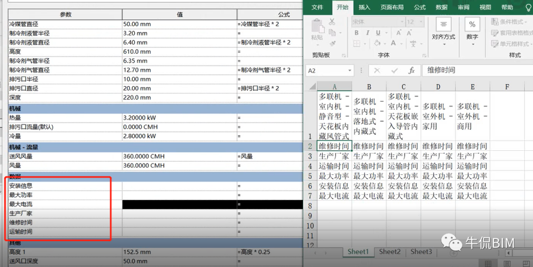Viewport: 533px width, 267px height.
Task: Toggle Underline formatting
Action: (x=378, y=33)
